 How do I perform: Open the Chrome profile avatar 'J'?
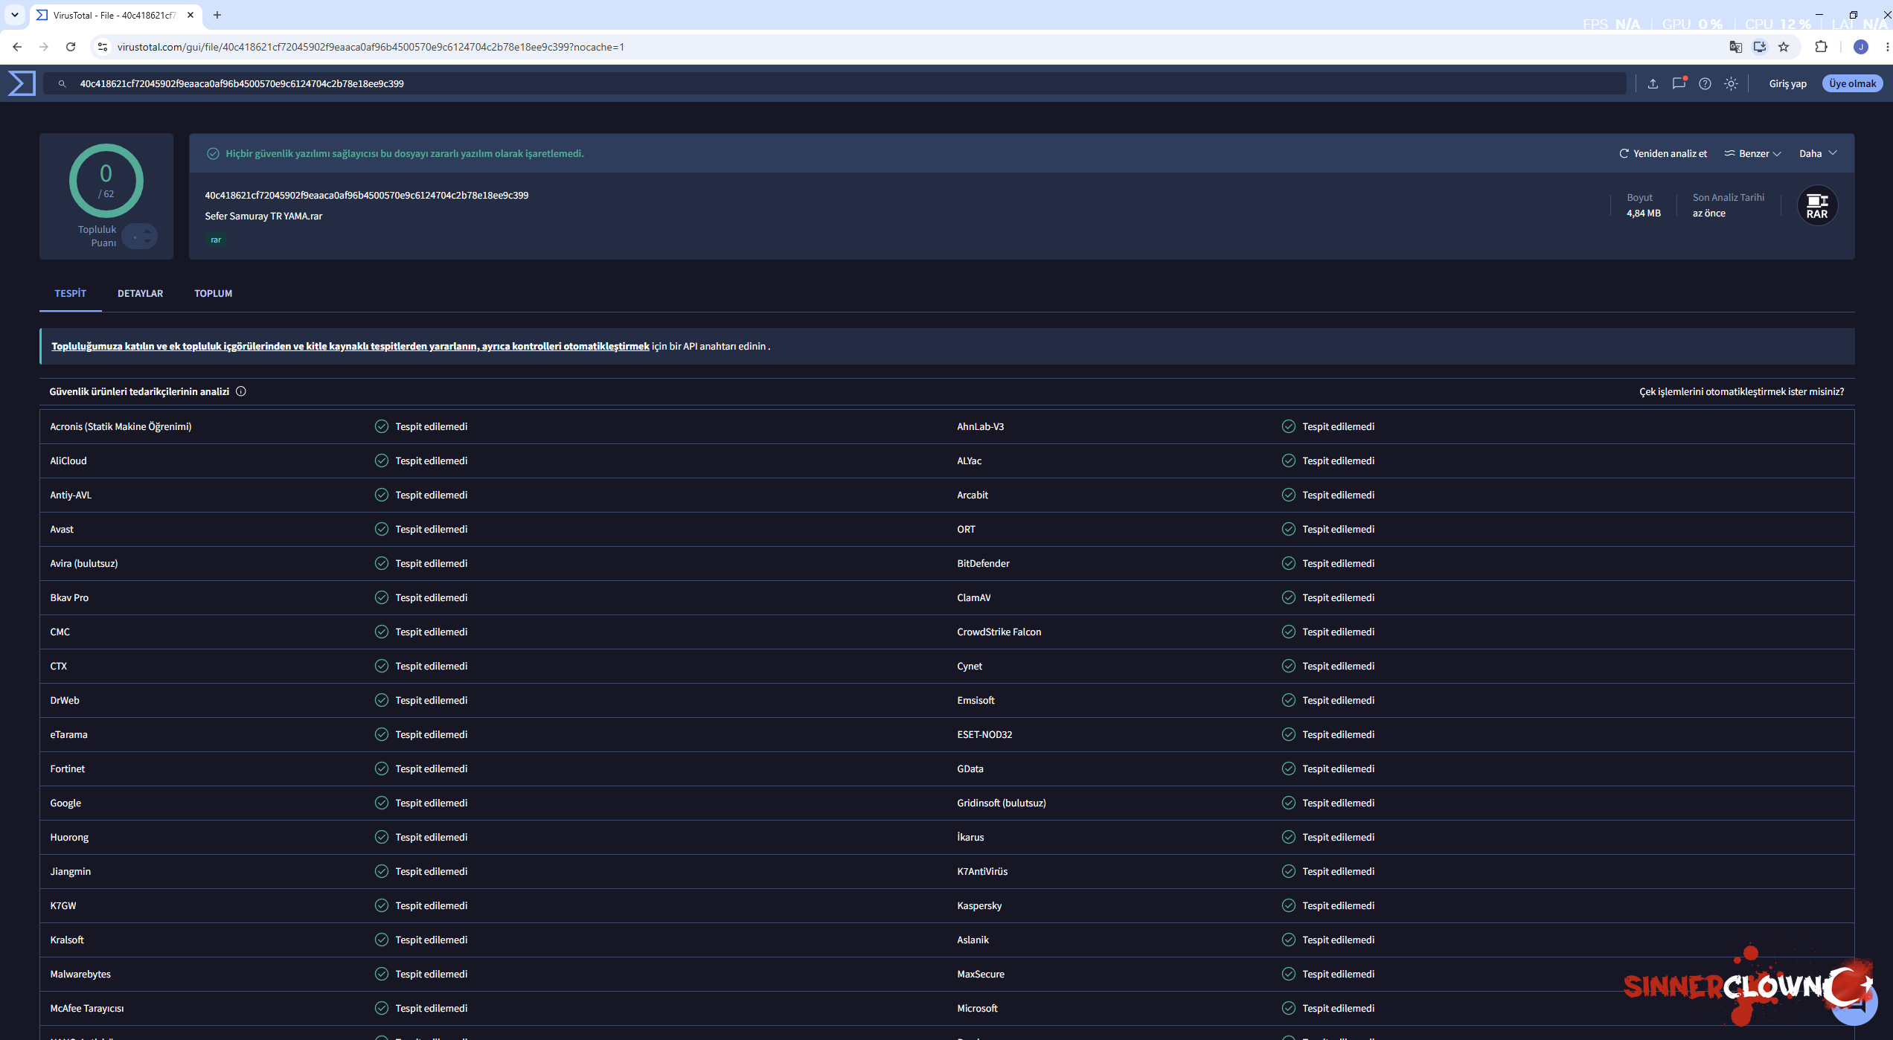pyautogui.click(x=1861, y=47)
